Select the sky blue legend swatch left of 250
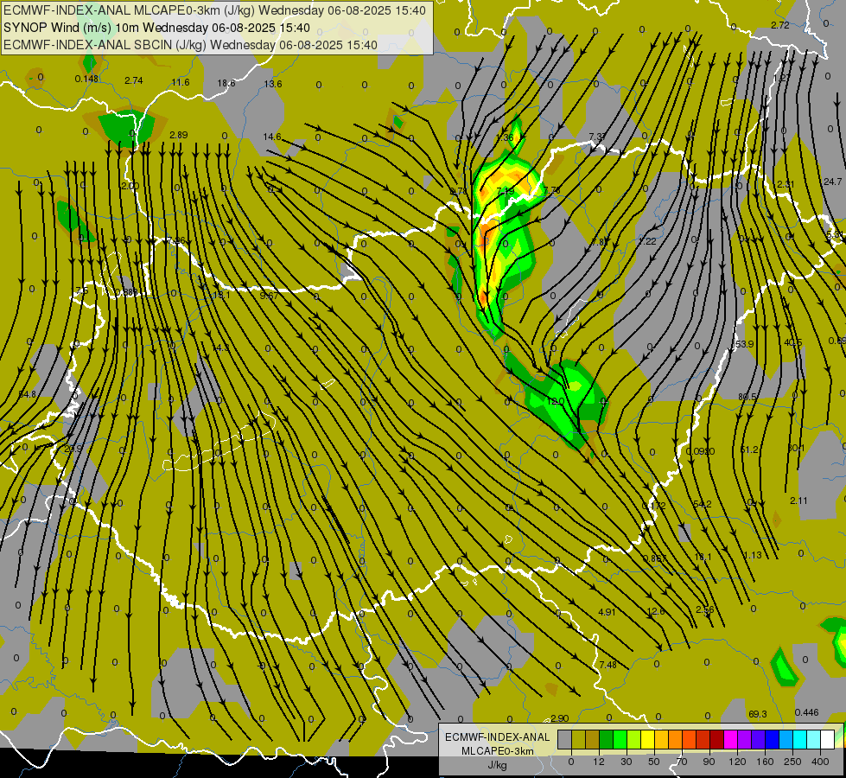This screenshot has height=778, width=846. click(786, 740)
